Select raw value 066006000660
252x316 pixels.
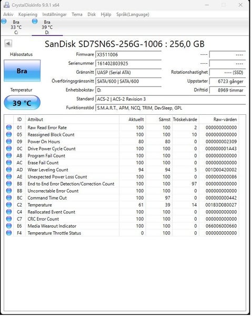coord(221,226)
